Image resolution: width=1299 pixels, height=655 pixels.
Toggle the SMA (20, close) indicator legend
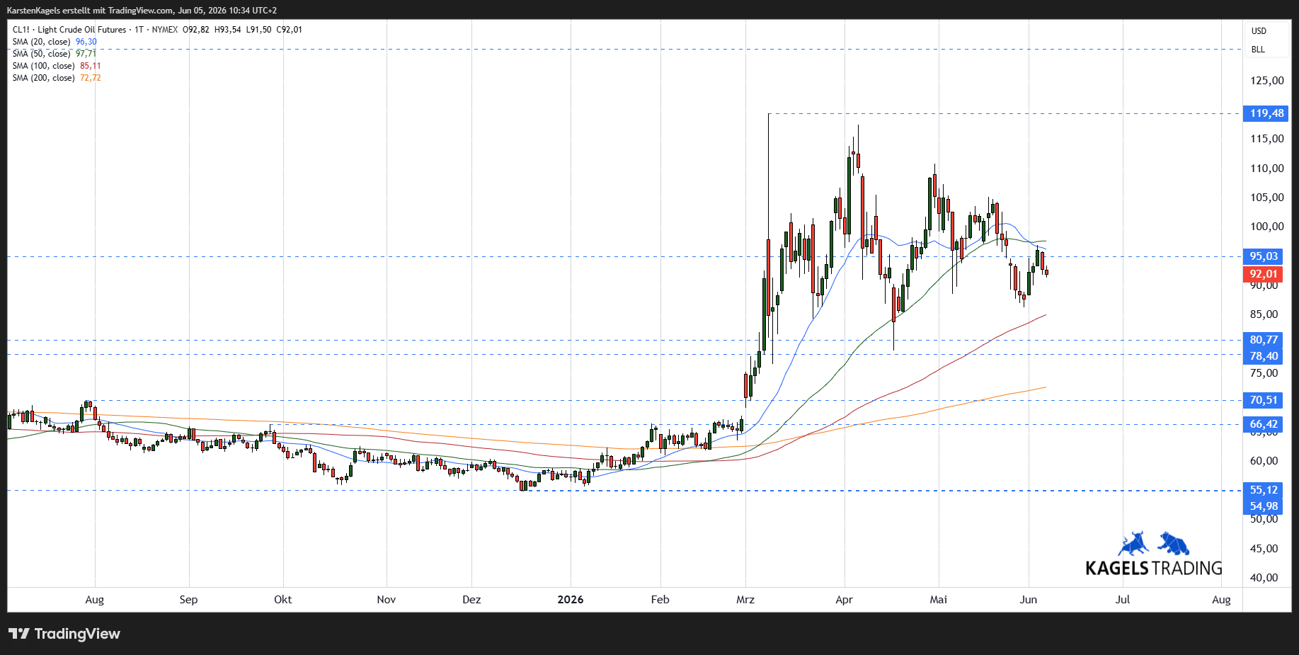(x=55, y=42)
